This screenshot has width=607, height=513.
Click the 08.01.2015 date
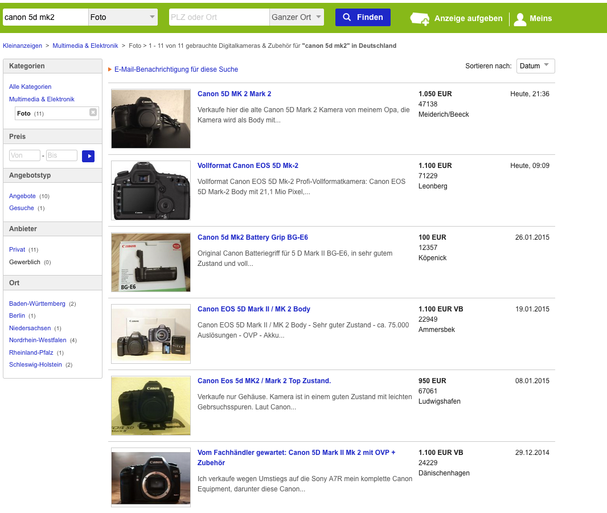[x=532, y=380]
